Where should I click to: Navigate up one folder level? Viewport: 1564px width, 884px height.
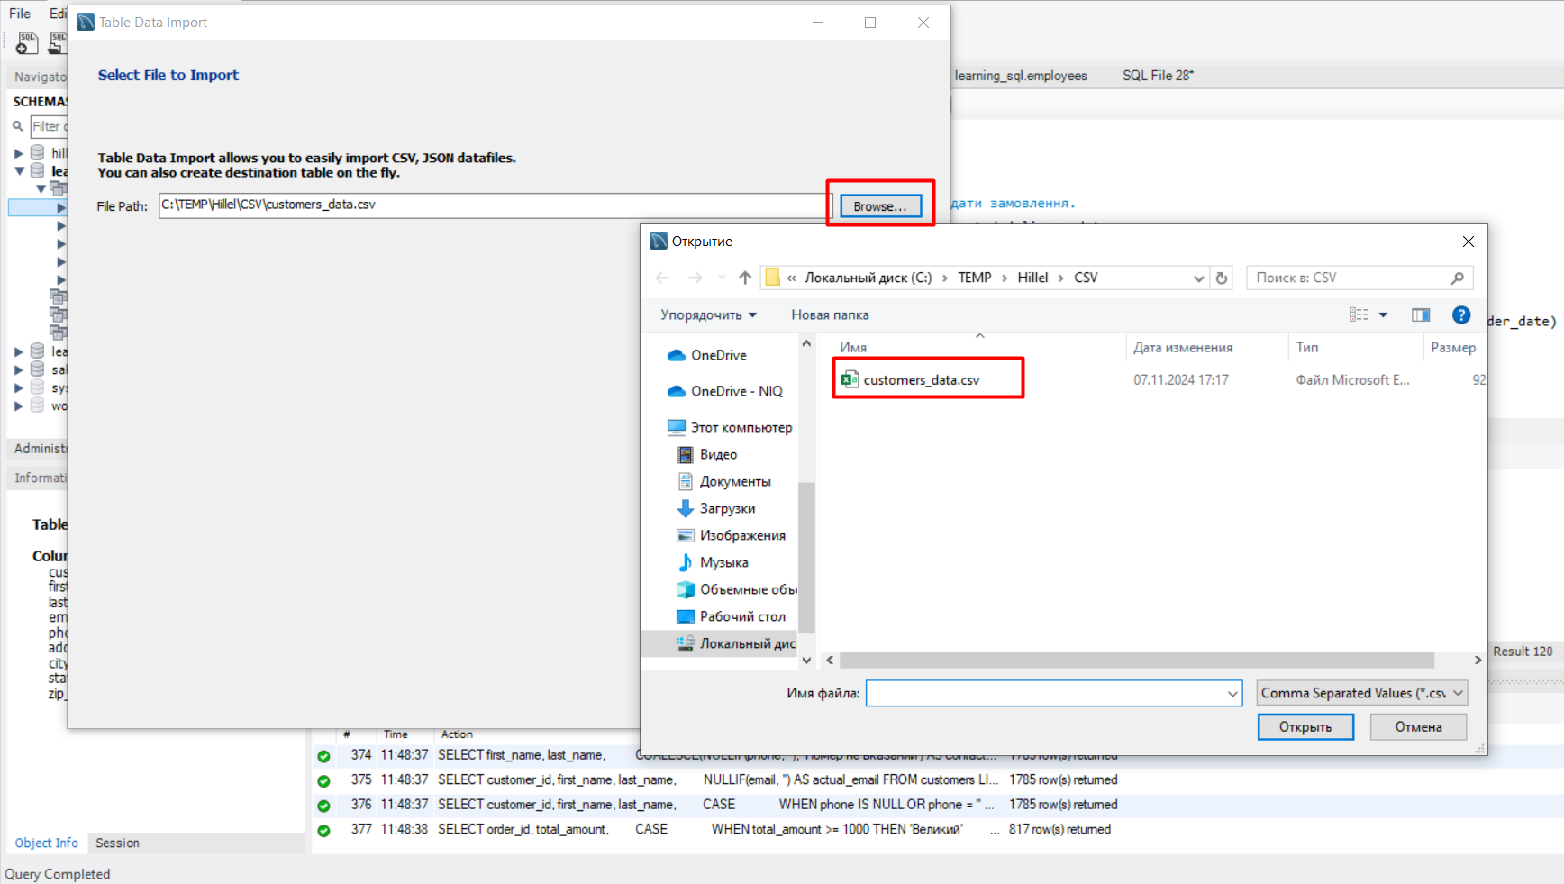(745, 278)
